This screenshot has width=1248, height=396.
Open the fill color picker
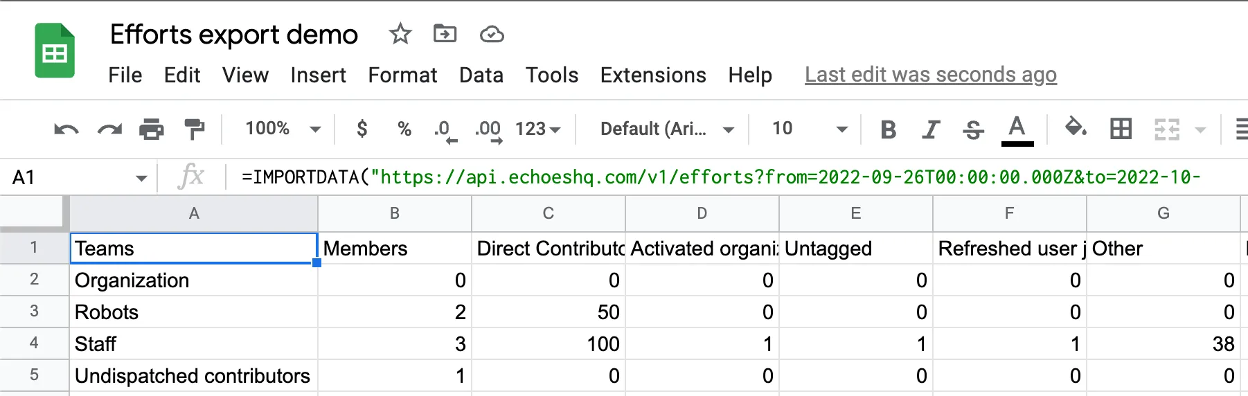click(1076, 127)
